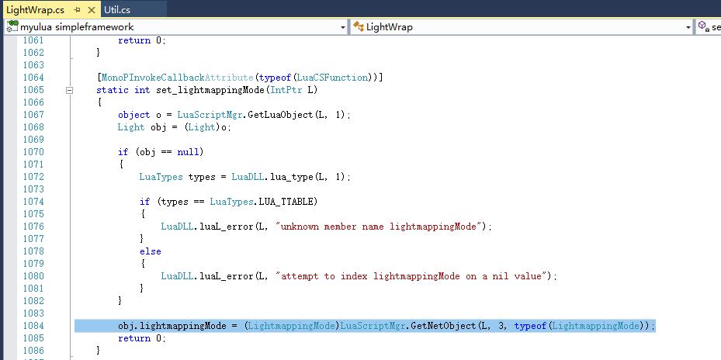Switch to the Util.cs tab

[x=118, y=9]
